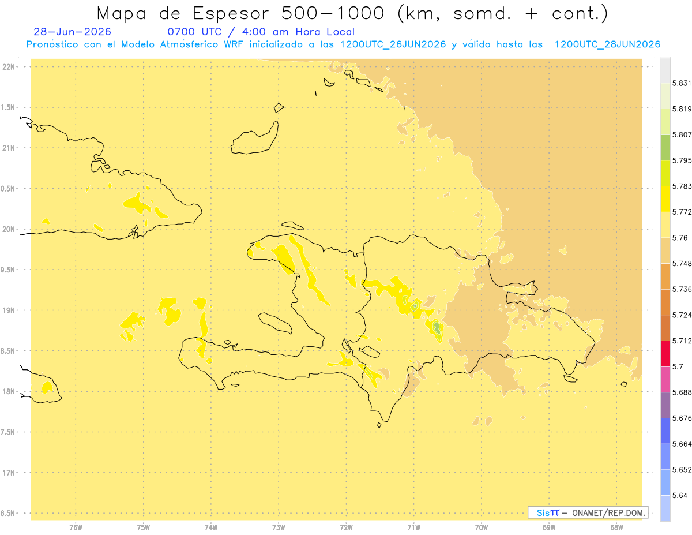Click the "ONAMET/REP.DOM." credit label
The width and height of the screenshot is (692, 535).
[x=609, y=512]
